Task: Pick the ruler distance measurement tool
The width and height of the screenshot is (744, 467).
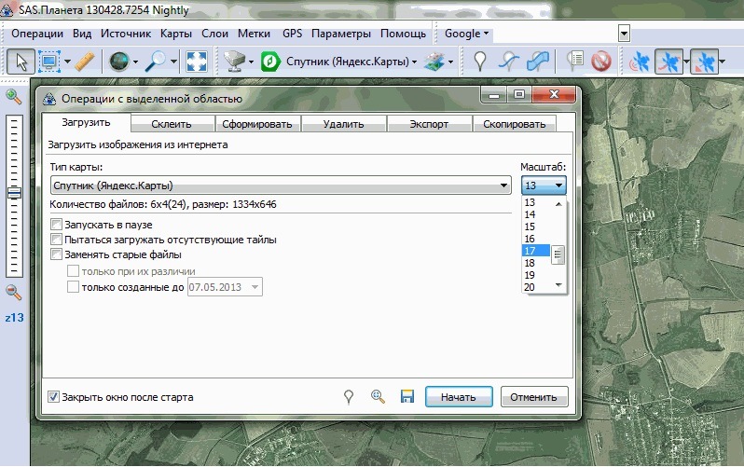Action: pyautogui.click(x=85, y=62)
